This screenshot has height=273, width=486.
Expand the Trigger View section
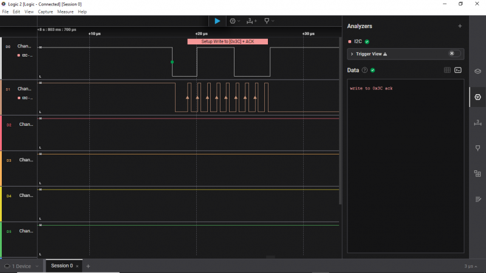(352, 54)
